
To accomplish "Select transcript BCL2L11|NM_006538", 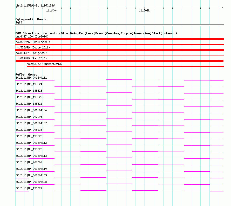I will click(29, 130).
